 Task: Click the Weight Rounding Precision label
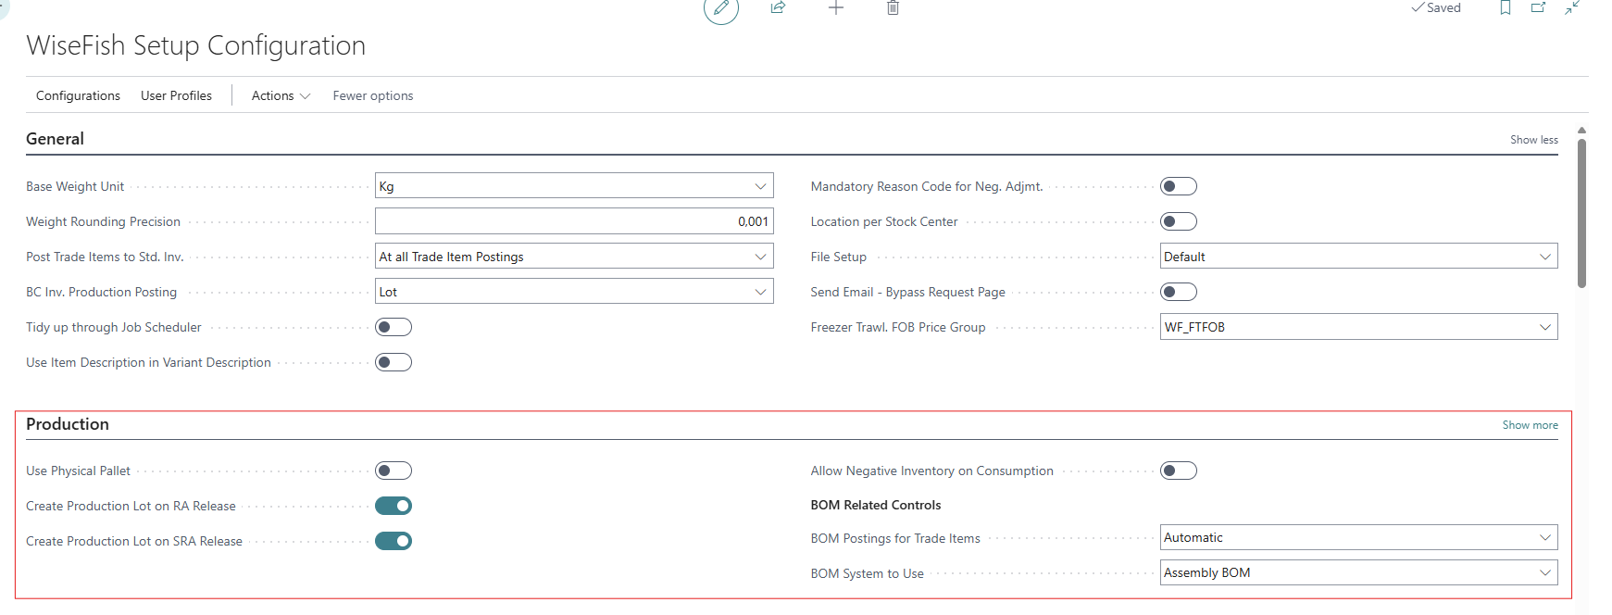[103, 221]
